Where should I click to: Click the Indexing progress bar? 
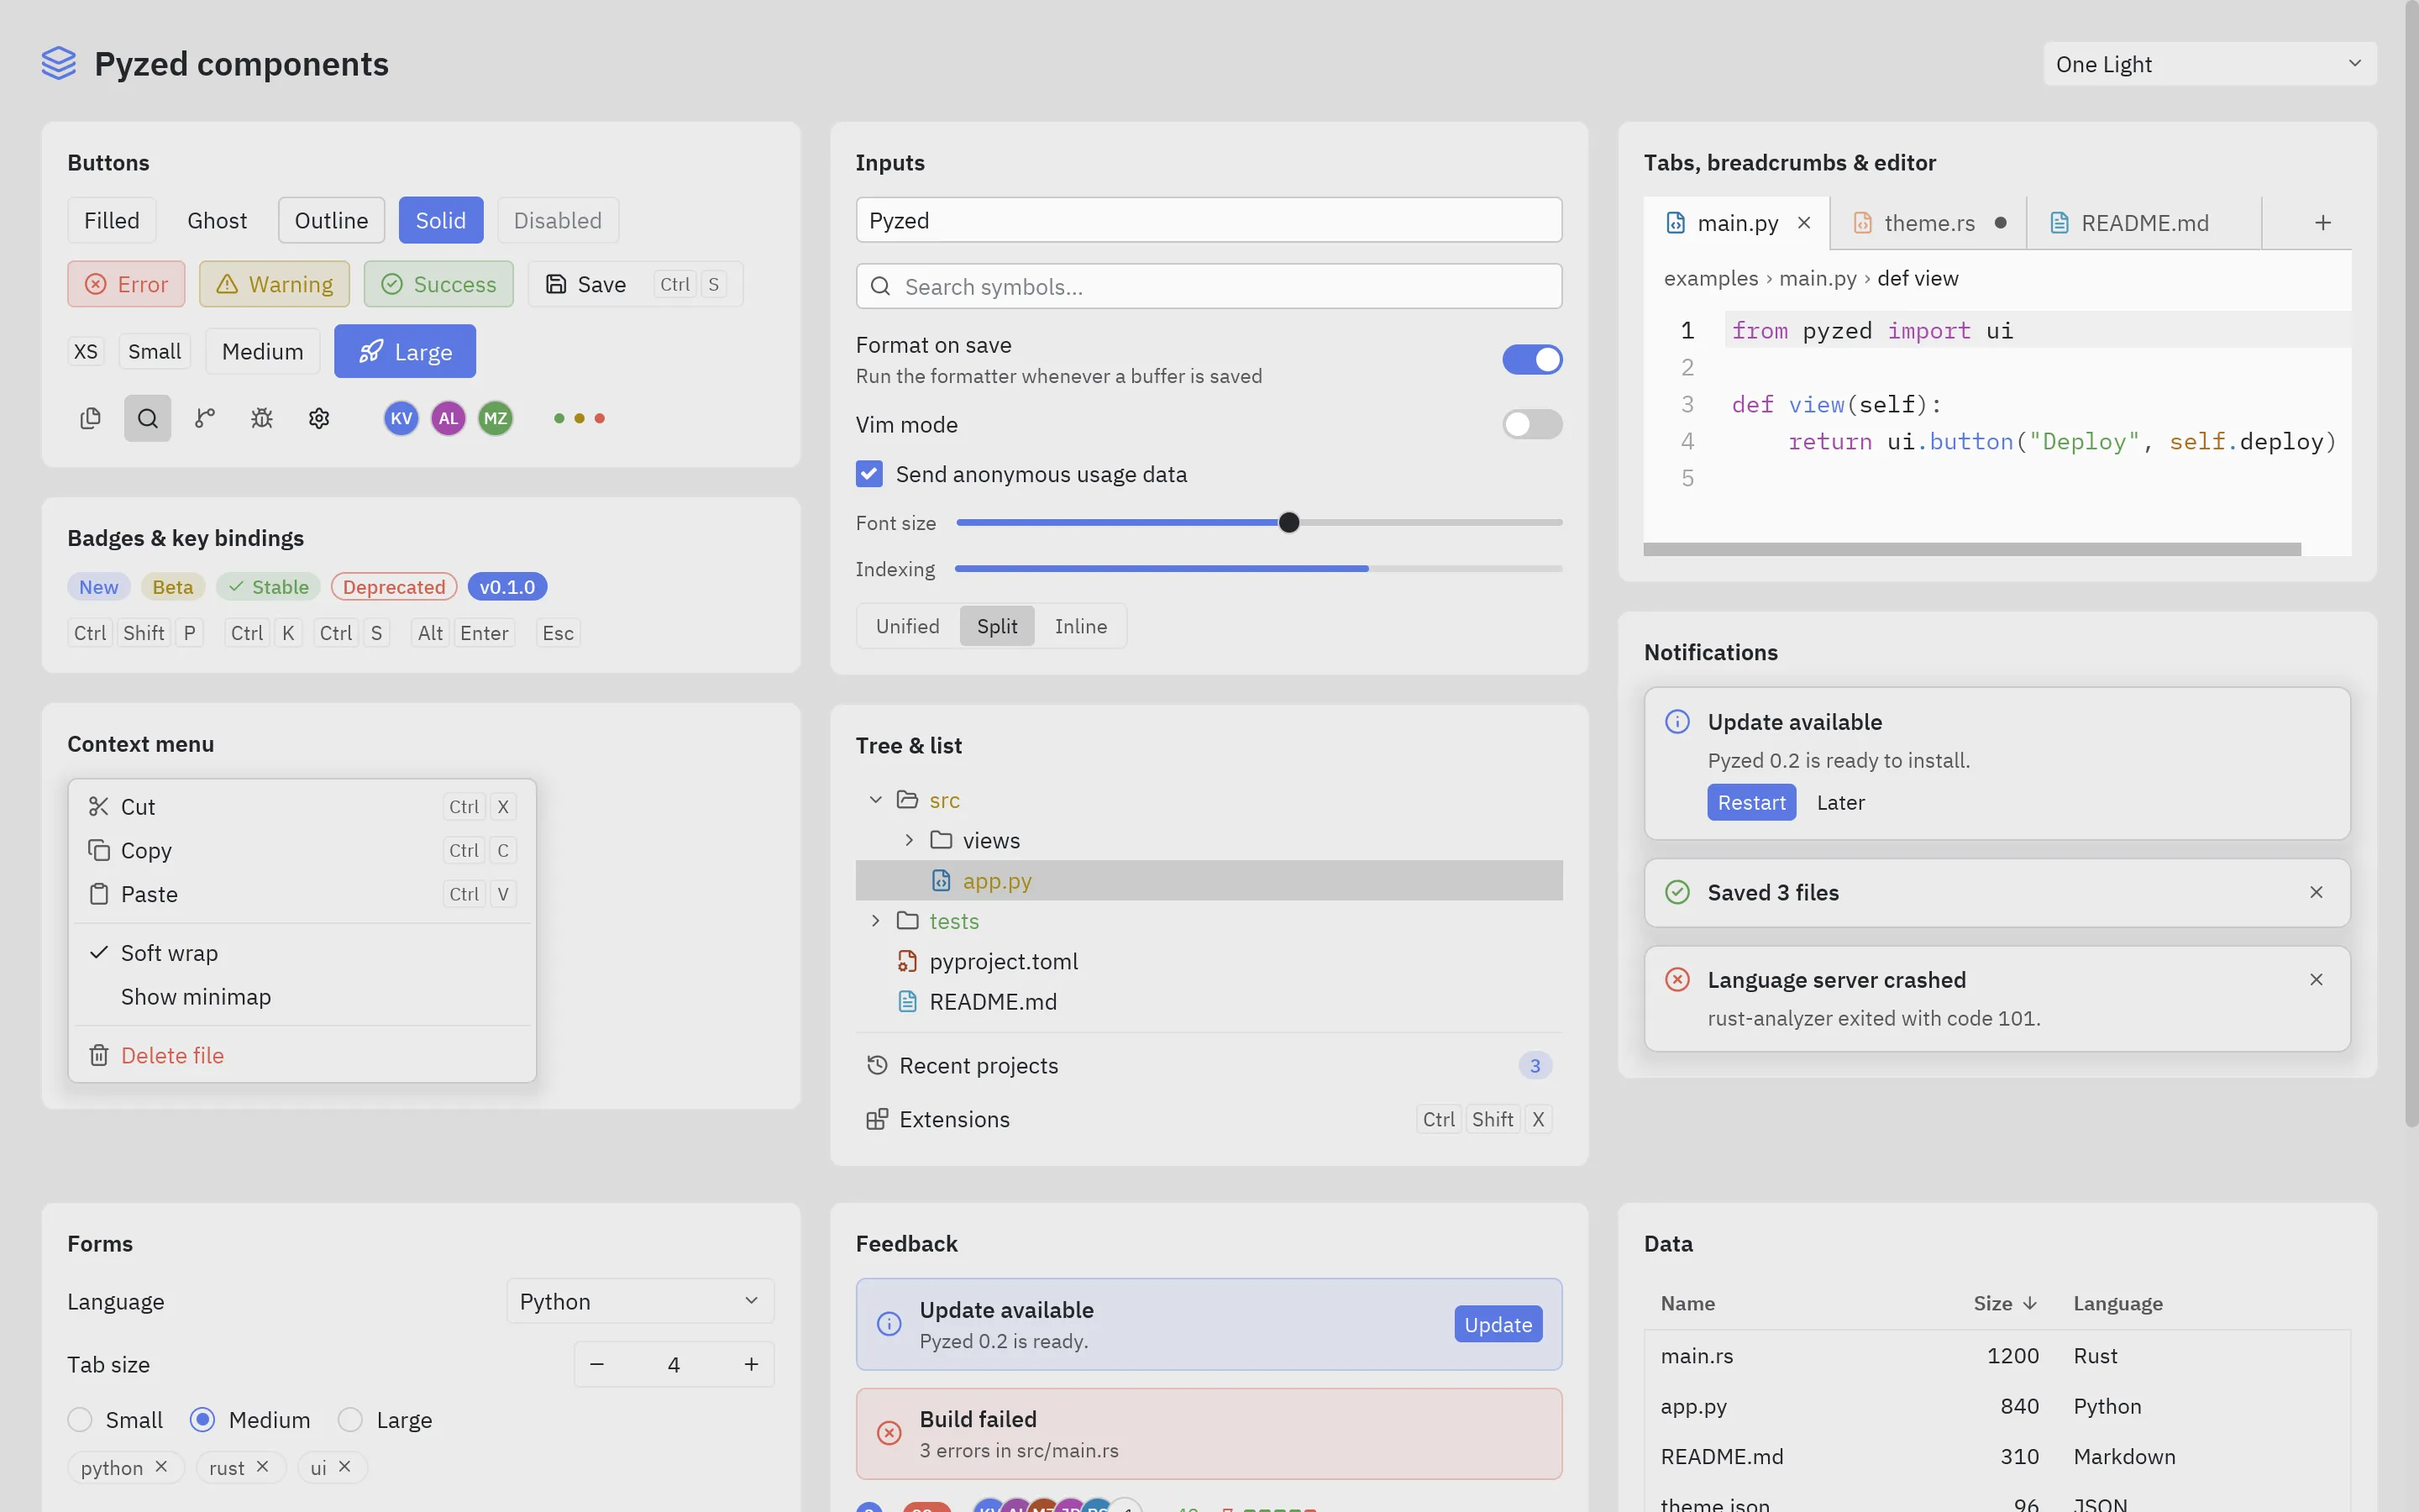pyautogui.click(x=1258, y=568)
